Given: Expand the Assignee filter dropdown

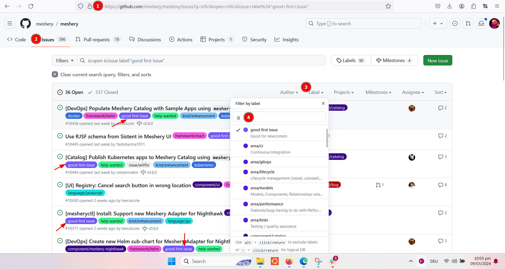Looking at the screenshot, I should coord(413,92).
